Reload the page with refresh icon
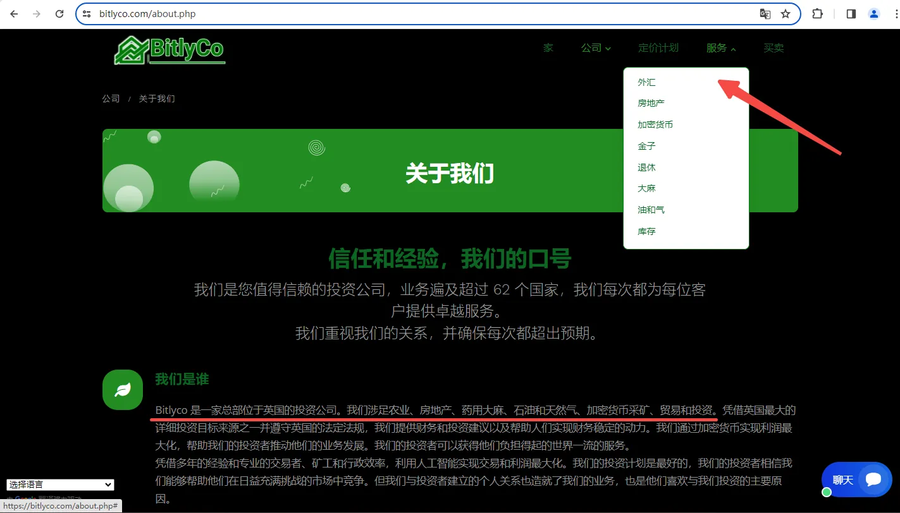Screen dimensions: 900x513 (59, 14)
